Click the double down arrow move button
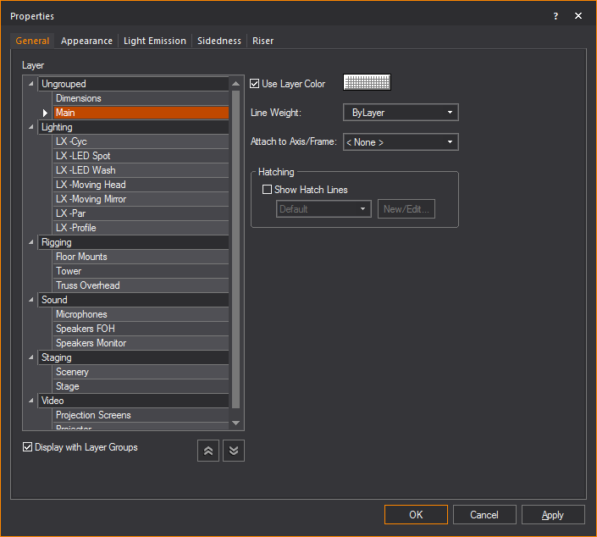The image size is (597, 537). coord(234,451)
